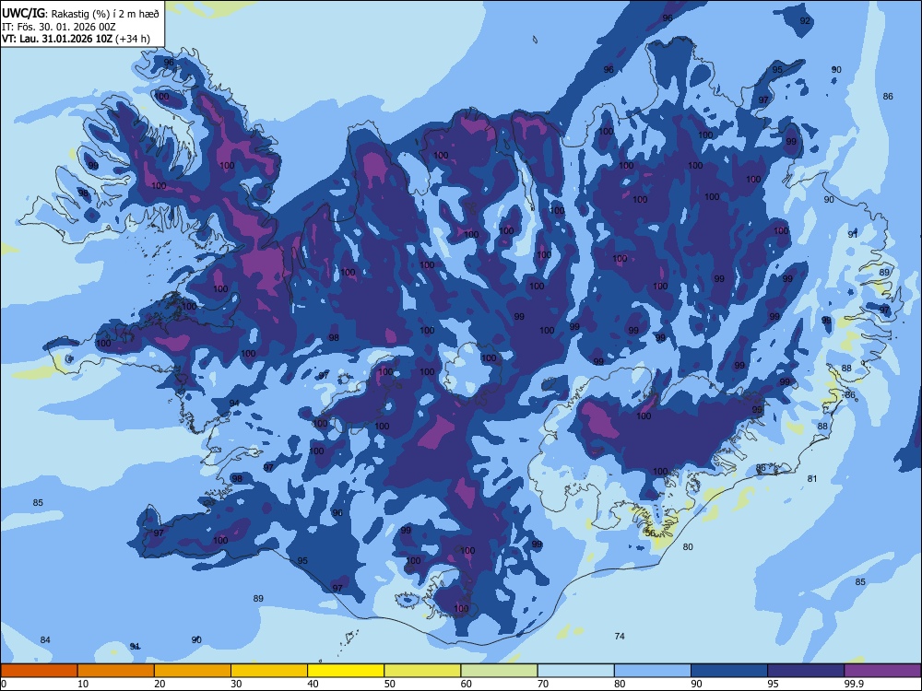The height and width of the screenshot is (691, 922).
Task: Click the '74' humidity value on the map
Action: 620,636
